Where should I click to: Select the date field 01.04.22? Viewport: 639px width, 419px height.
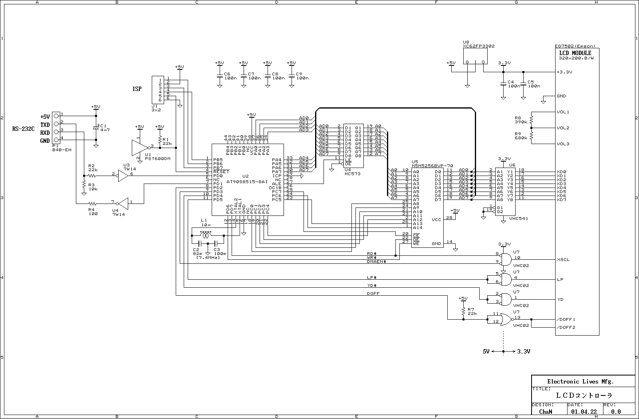coord(583,411)
